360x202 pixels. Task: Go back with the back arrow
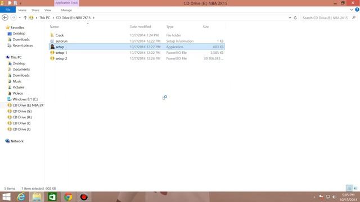click(5, 17)
